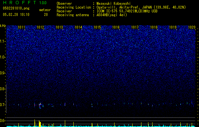Viewport: 199px width, 127px height.
Task: Click the bright meteor echo cluster near 1012
Action: 40,106
